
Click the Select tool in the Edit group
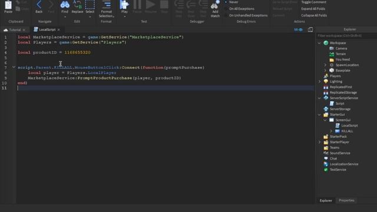point(90,6)
